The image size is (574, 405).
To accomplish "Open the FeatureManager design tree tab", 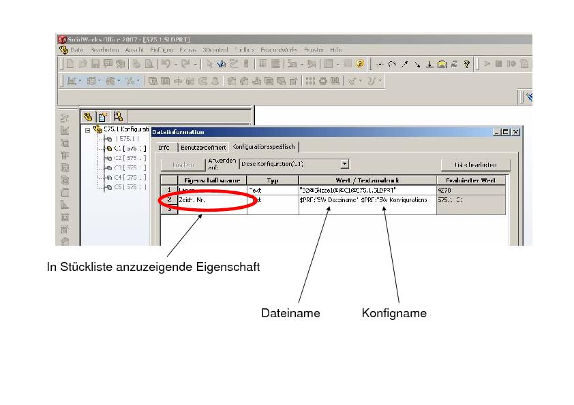I will [x=87, y=116].
